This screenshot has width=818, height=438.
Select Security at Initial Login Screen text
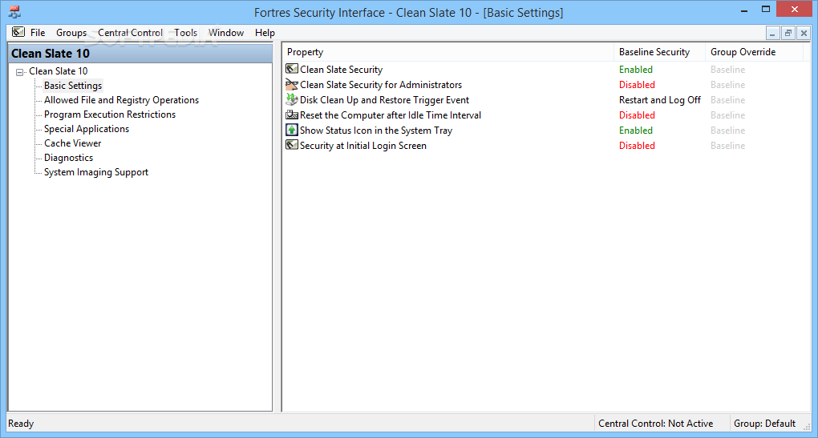click(x=363, y=146)
